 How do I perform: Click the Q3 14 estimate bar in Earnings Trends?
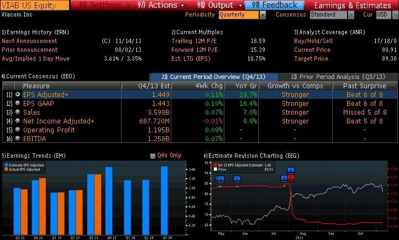[x=164, y=200]
